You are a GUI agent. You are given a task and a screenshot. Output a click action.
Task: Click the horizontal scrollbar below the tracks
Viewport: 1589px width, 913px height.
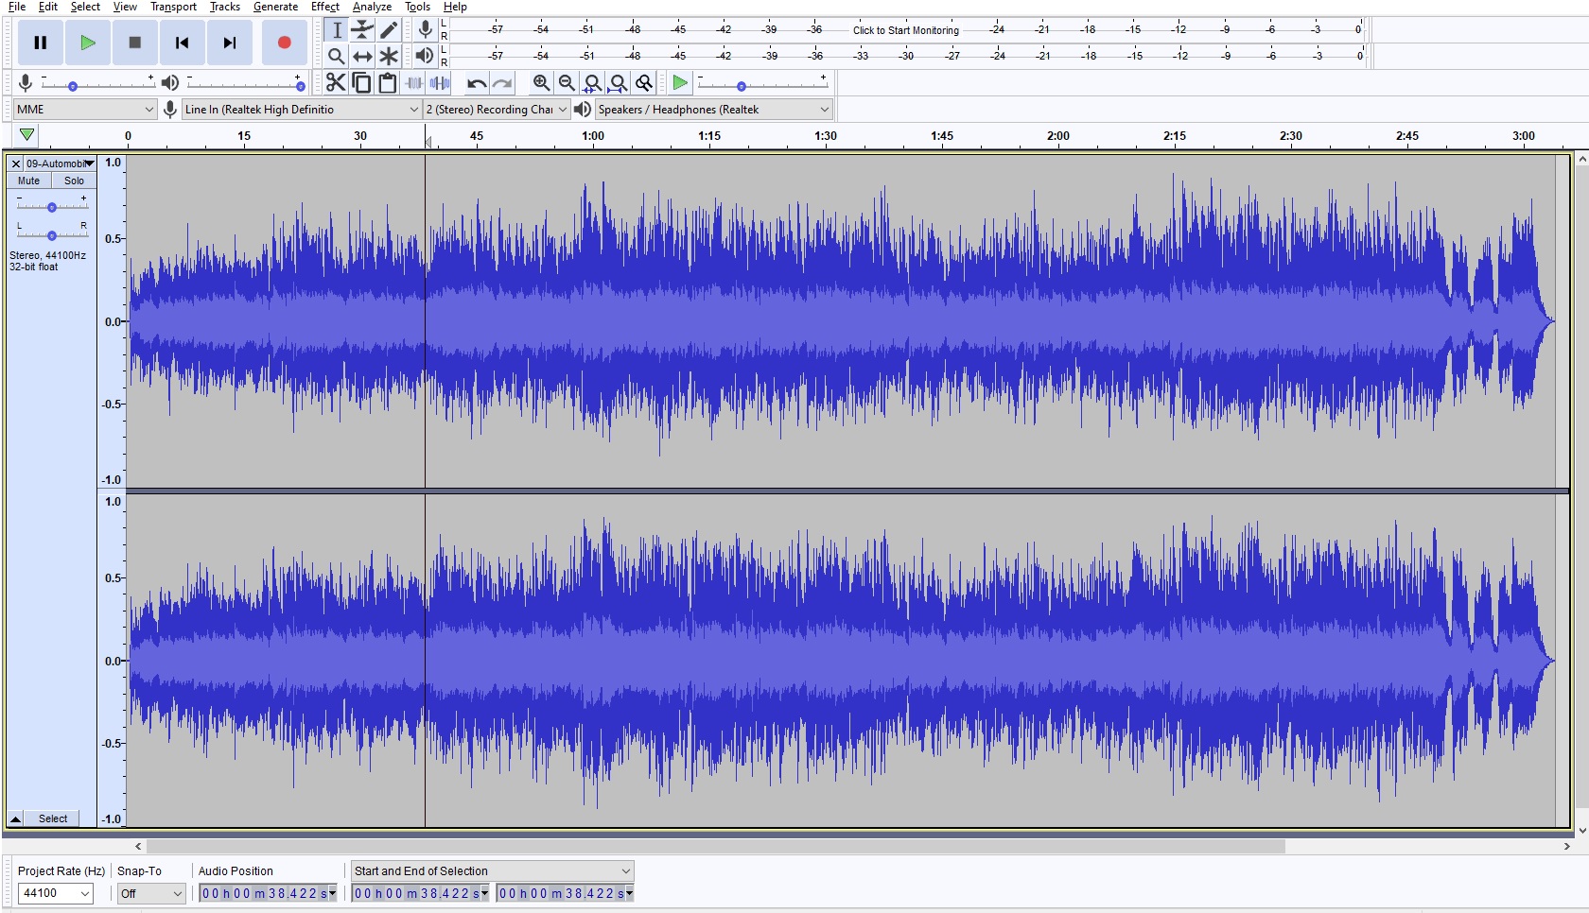tap(716, 846)
